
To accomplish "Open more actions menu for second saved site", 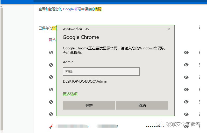I will point(200,65).
